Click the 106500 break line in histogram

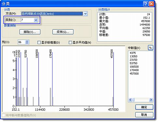point(38,79)
